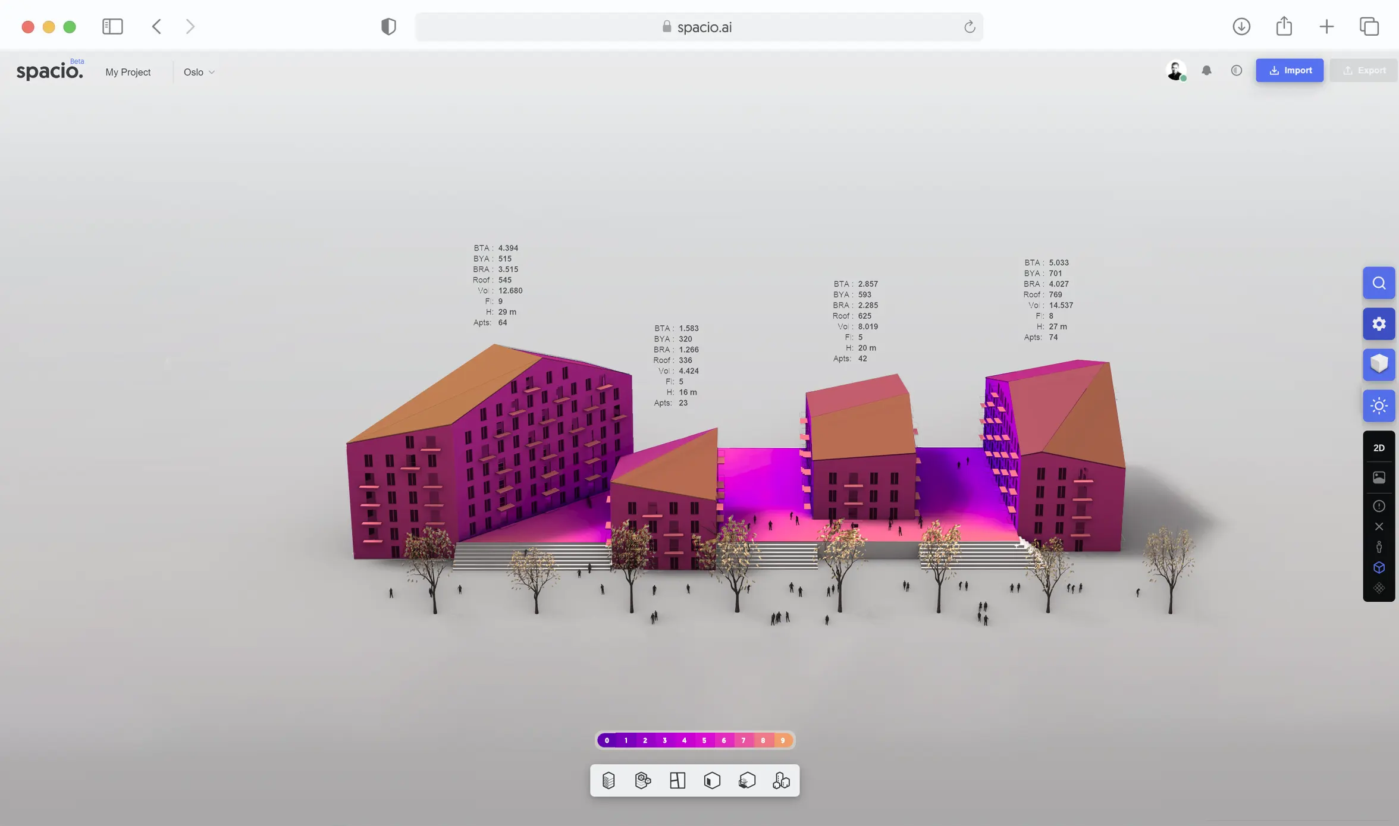
Task: Click the Import button
Action: pyautogui.click(x=1289, y=70)
